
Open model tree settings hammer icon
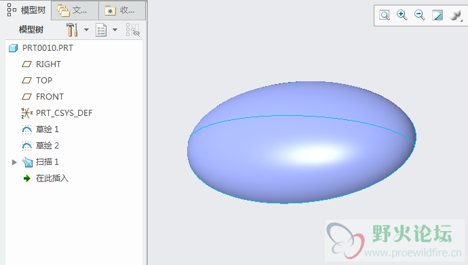(72, 30)
